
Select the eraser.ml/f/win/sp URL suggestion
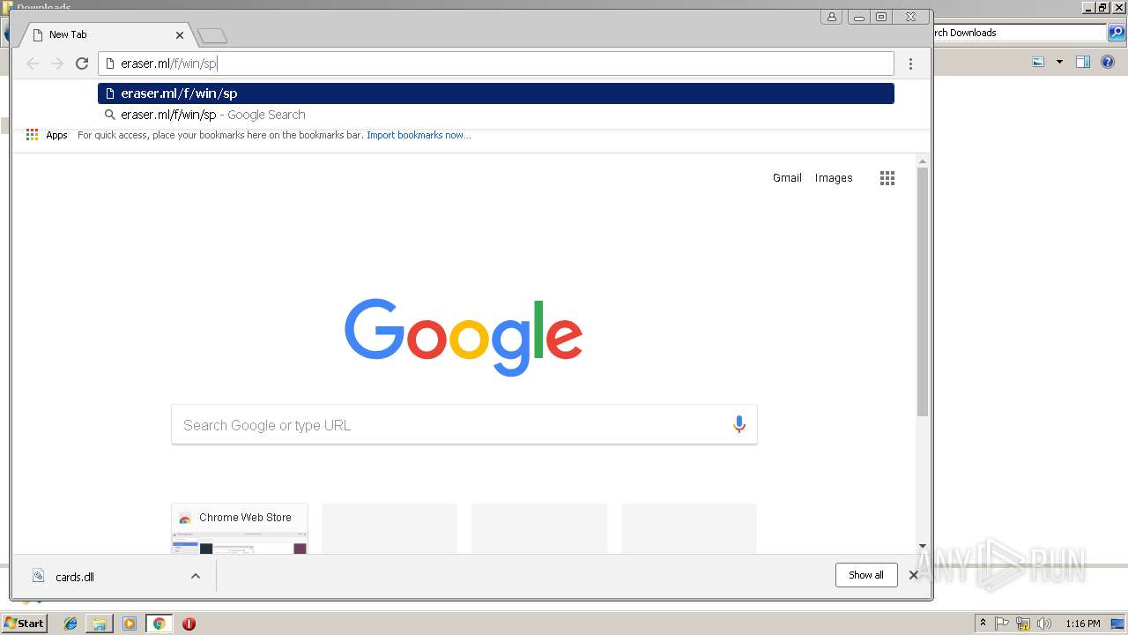tap(496, 93)
